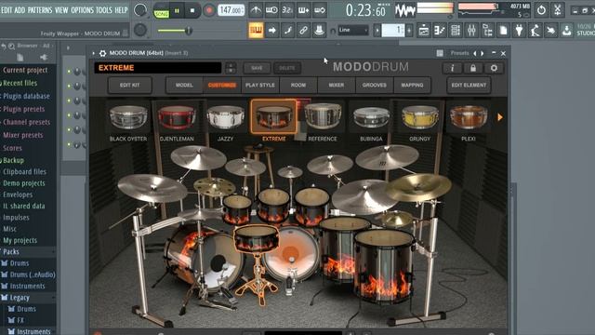Open the PATTERNS menu
595x335 pixels.
[40, 10]
